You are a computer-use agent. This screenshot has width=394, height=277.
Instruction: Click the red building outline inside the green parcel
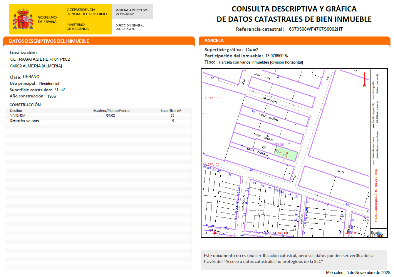[x=285, y=154]
